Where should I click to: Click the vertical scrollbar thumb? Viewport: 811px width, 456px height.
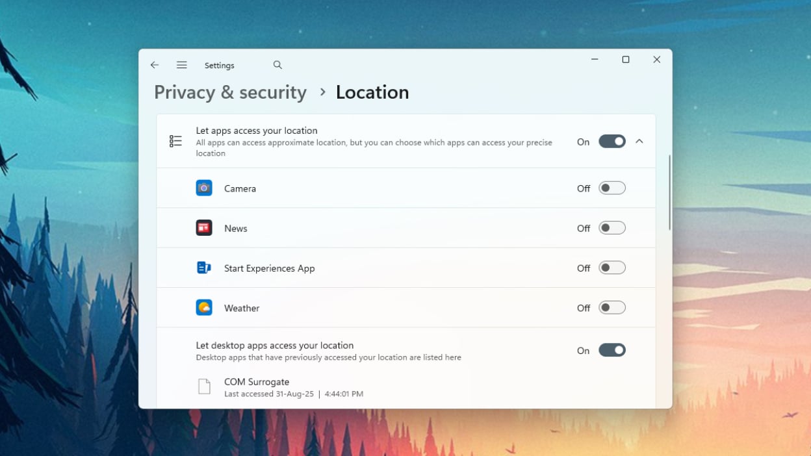tap(669, 192)
